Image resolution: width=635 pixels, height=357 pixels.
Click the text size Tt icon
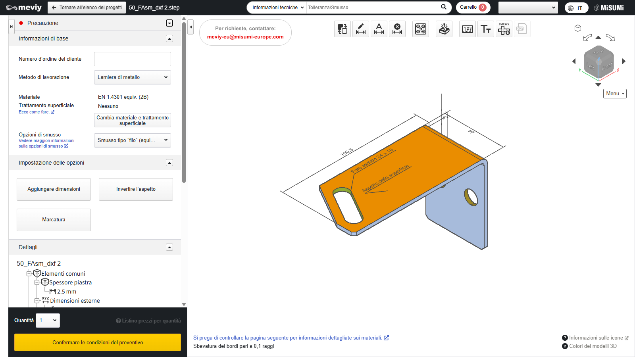[486, 29]
